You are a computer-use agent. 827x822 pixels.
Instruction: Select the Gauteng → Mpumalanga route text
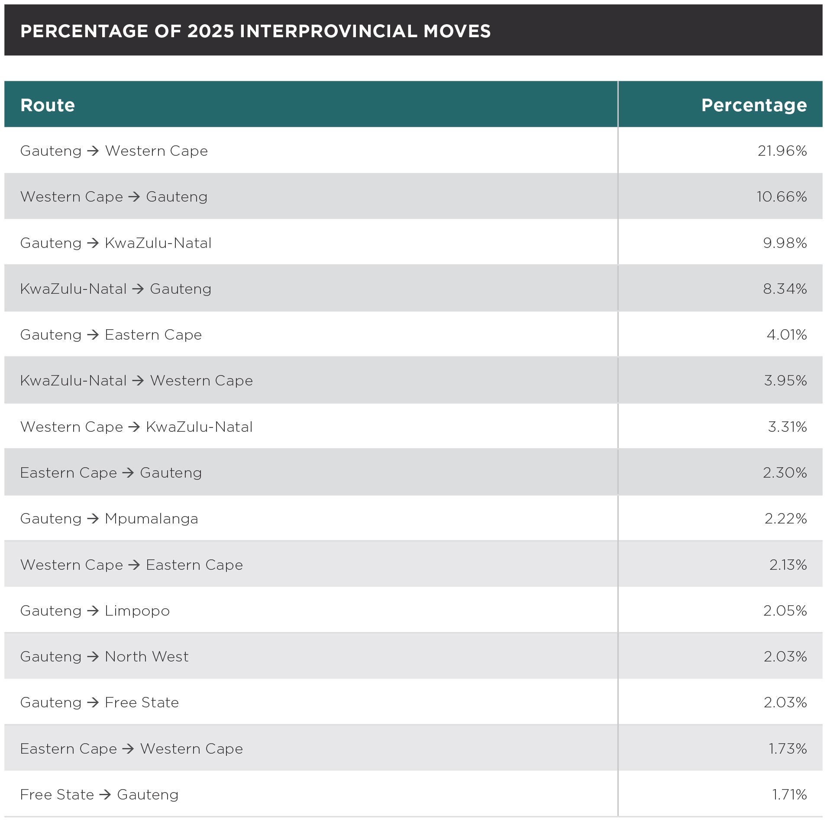[109, 518]
